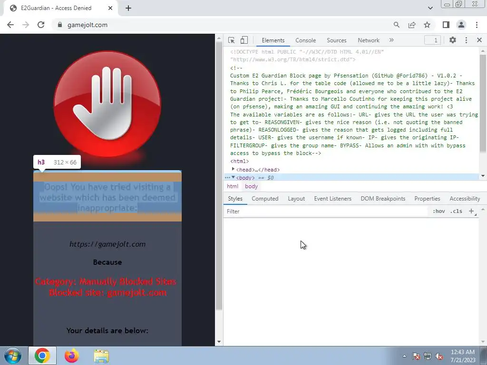487x365 pixels.
Task: Open the Layout sub-tab
Action: click(296, 199)
